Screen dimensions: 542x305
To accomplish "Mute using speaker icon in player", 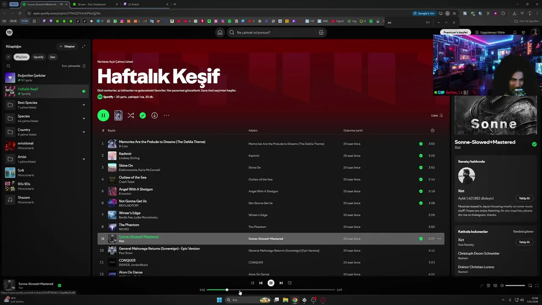I will pos(502,286).
